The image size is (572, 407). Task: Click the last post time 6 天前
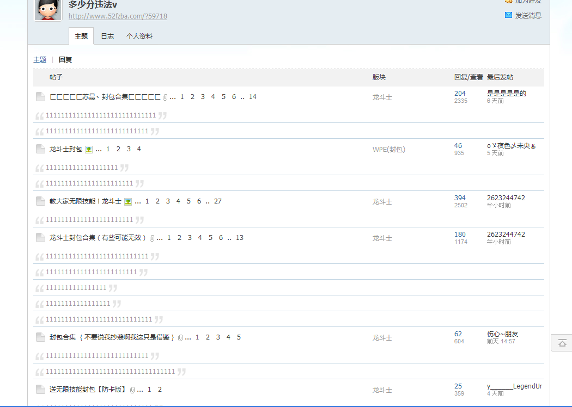pos(495,101)
